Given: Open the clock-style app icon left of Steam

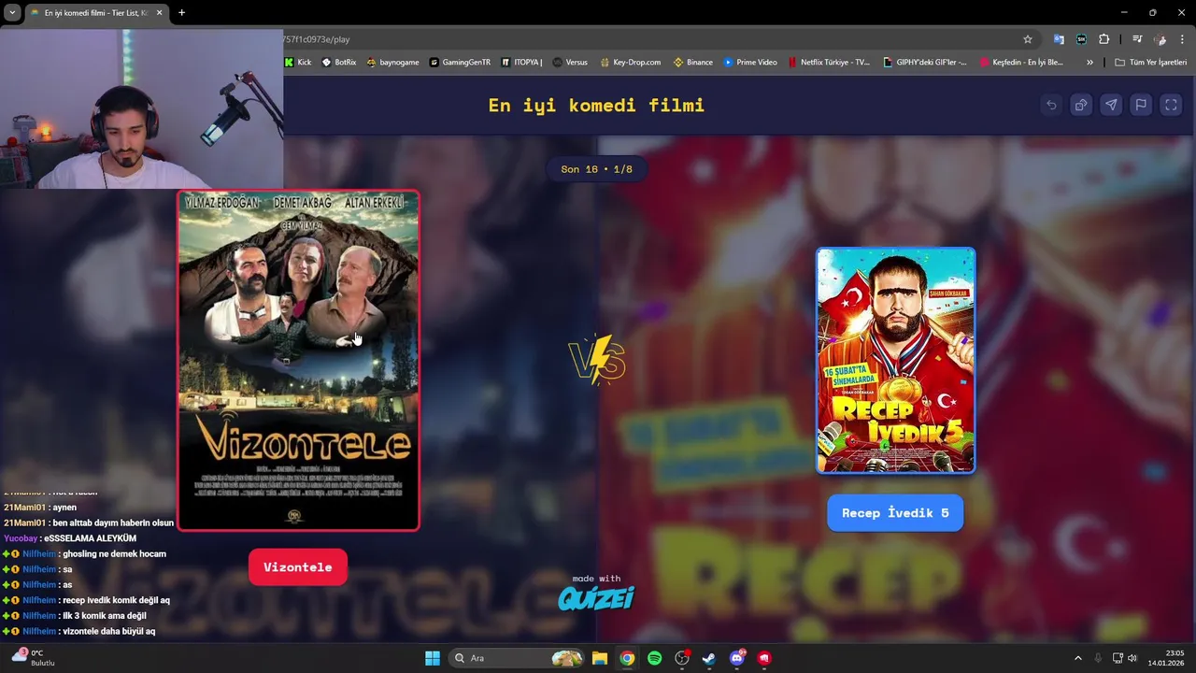Looking at the screenshot, I should tap(682, 658).
